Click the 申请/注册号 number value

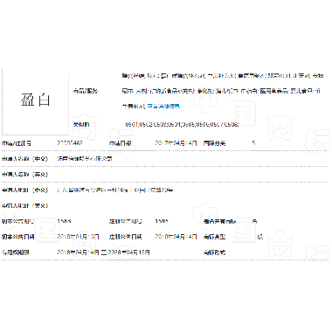[70, 143]
